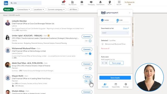Image resolution: width=167 pixels, height=94 pixels.
Task: Click the 14/800 LinkedIn usage progress bar
Action: point(107,22)
